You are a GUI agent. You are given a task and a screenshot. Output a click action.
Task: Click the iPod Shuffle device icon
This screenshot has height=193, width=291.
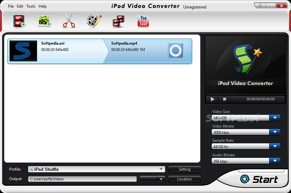pos(176,51)
